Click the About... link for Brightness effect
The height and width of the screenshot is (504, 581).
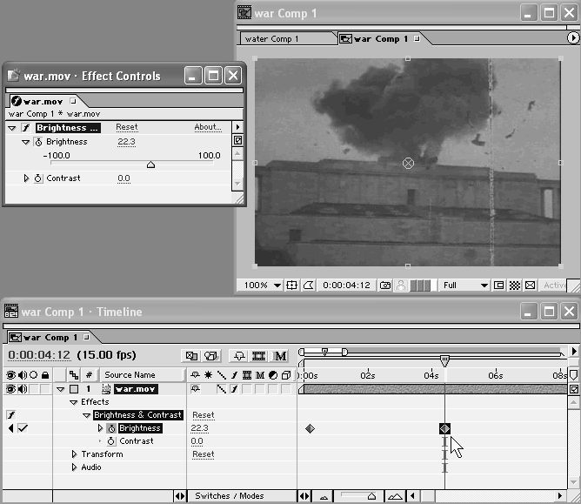[x=207, y=127]
